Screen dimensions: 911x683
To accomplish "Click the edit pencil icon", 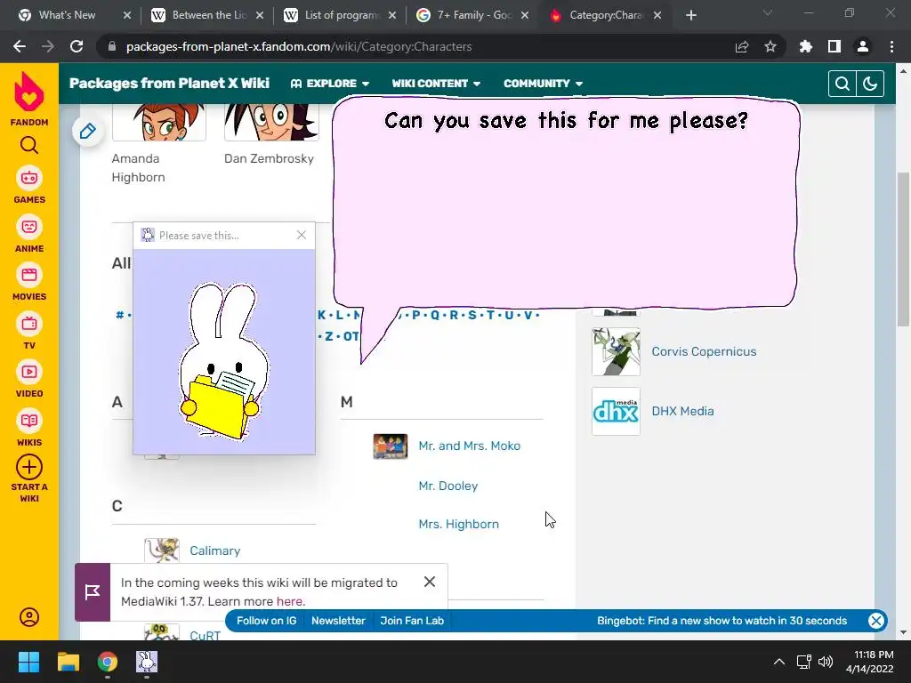I will tap(88, 132).
